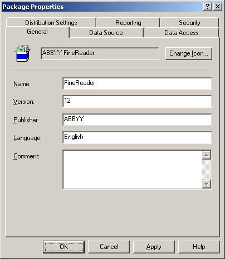Switch to the Distribution Settings tab
The image size is (225, 259).
pyautogui.click(x=51, y=23)
